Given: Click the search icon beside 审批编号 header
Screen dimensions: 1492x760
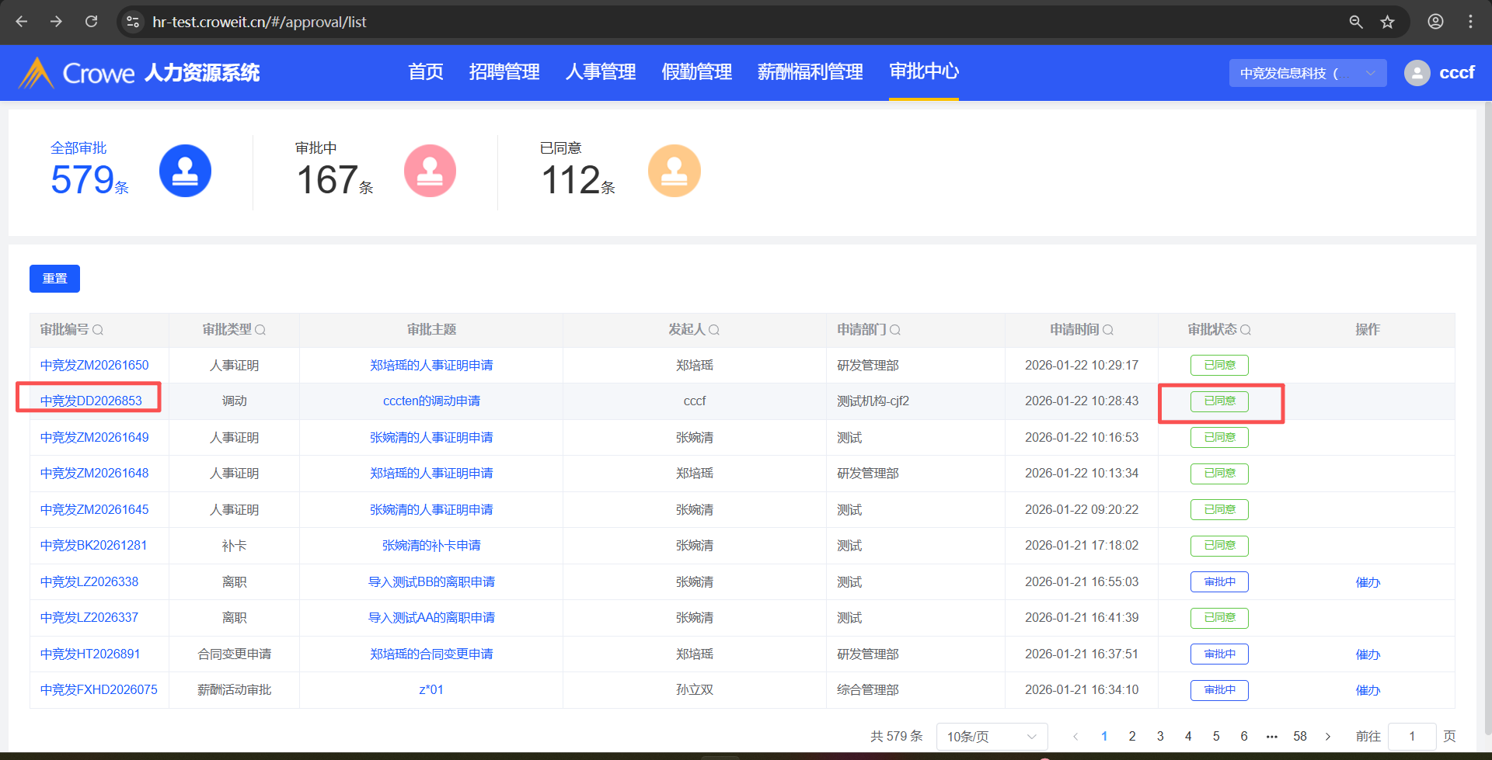Looking at the screenshot, I should [x=98, y=330].
